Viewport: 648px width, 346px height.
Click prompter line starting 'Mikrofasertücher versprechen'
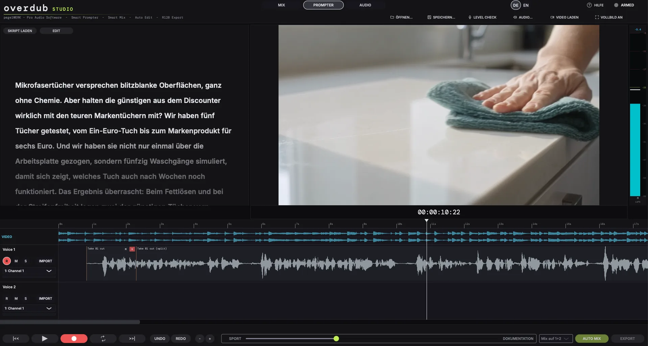pos(118,85)
